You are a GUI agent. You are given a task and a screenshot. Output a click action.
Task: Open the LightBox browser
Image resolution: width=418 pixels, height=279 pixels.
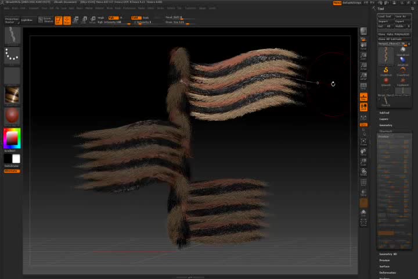tap(27, 20)
